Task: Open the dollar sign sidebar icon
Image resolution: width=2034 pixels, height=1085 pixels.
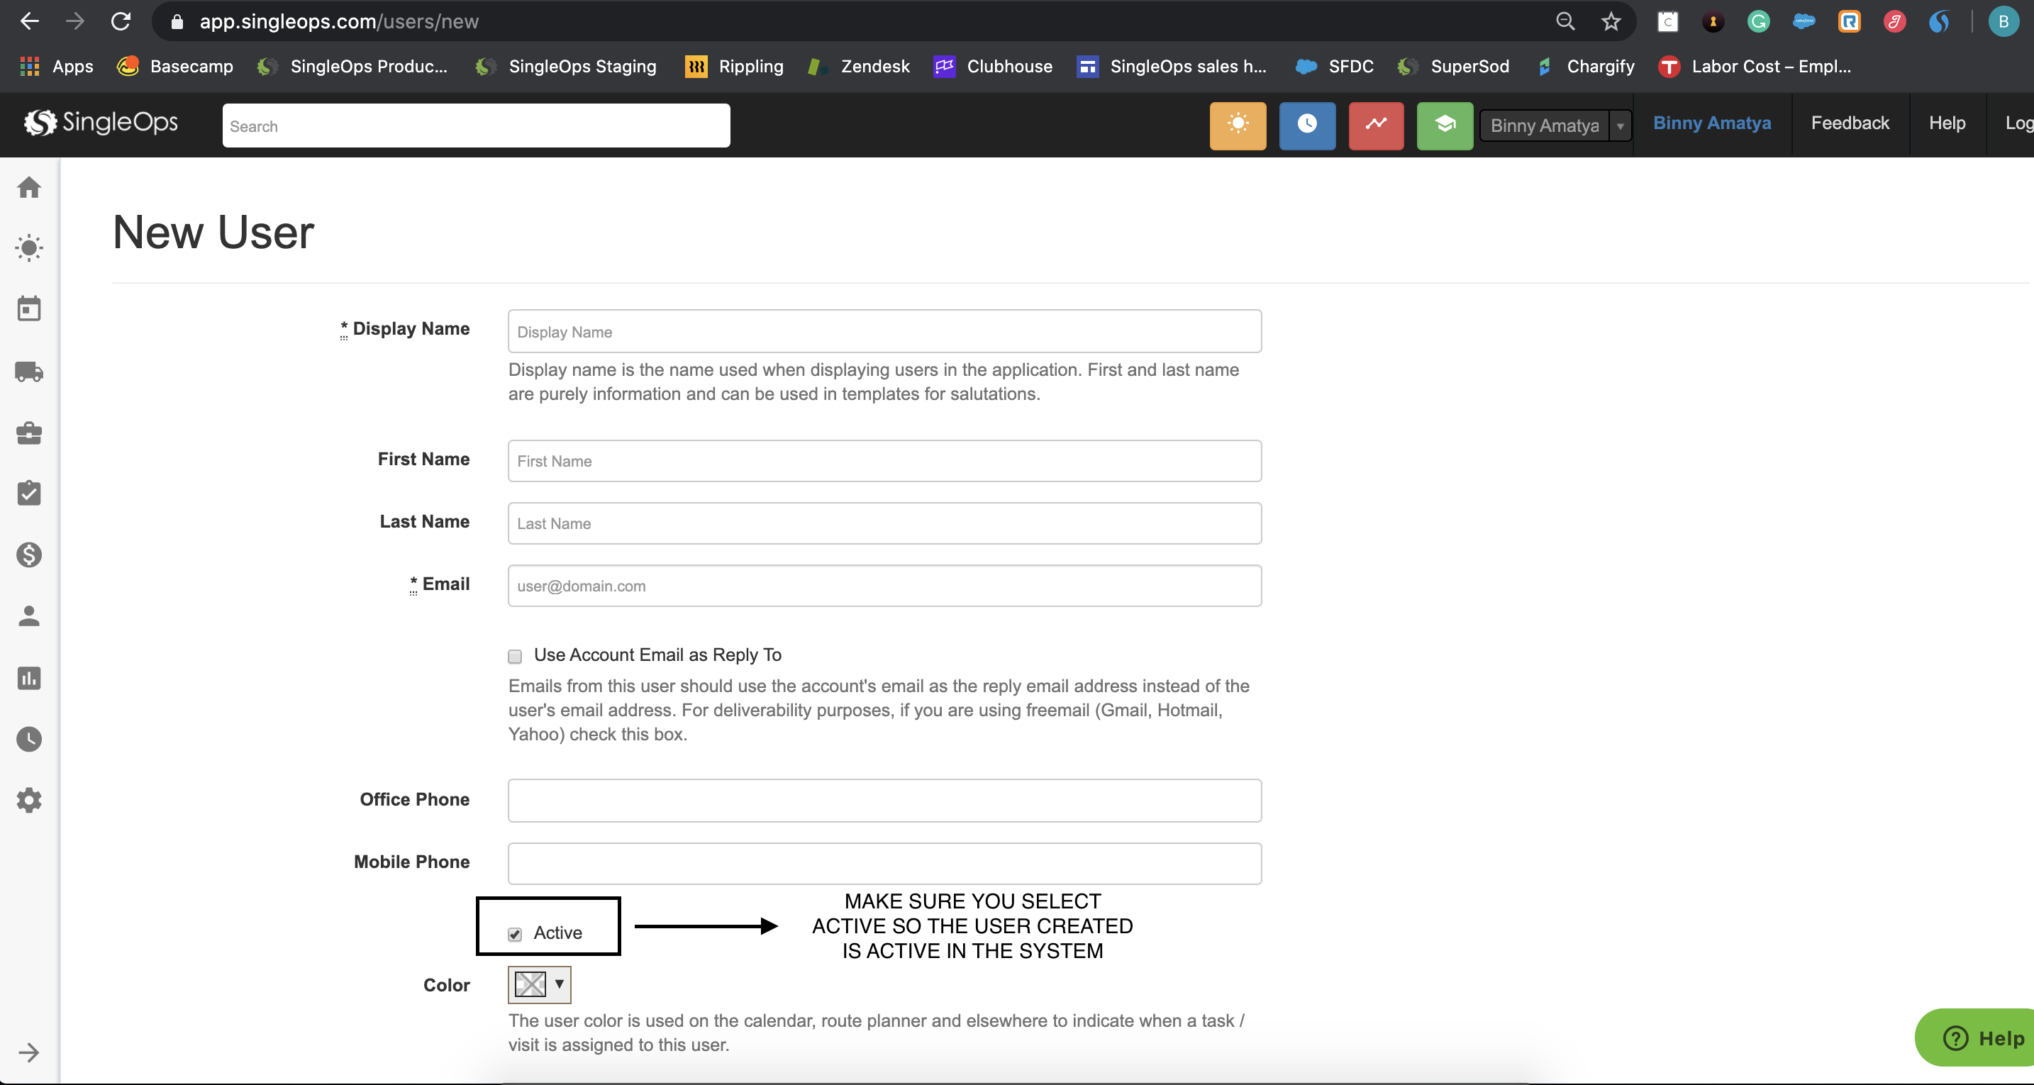Action: point(29,555)
